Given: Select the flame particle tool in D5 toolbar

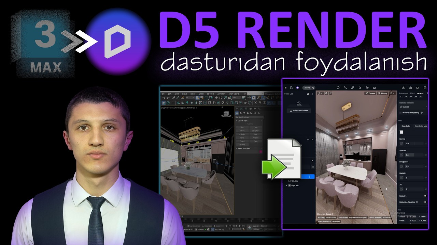Looking at the screenshot, I should (x=360, y=88).
